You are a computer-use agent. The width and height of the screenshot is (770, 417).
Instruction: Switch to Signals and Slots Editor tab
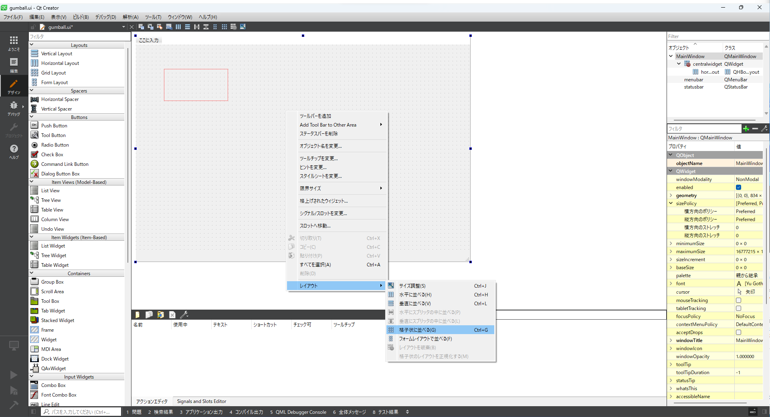[201, 401]
